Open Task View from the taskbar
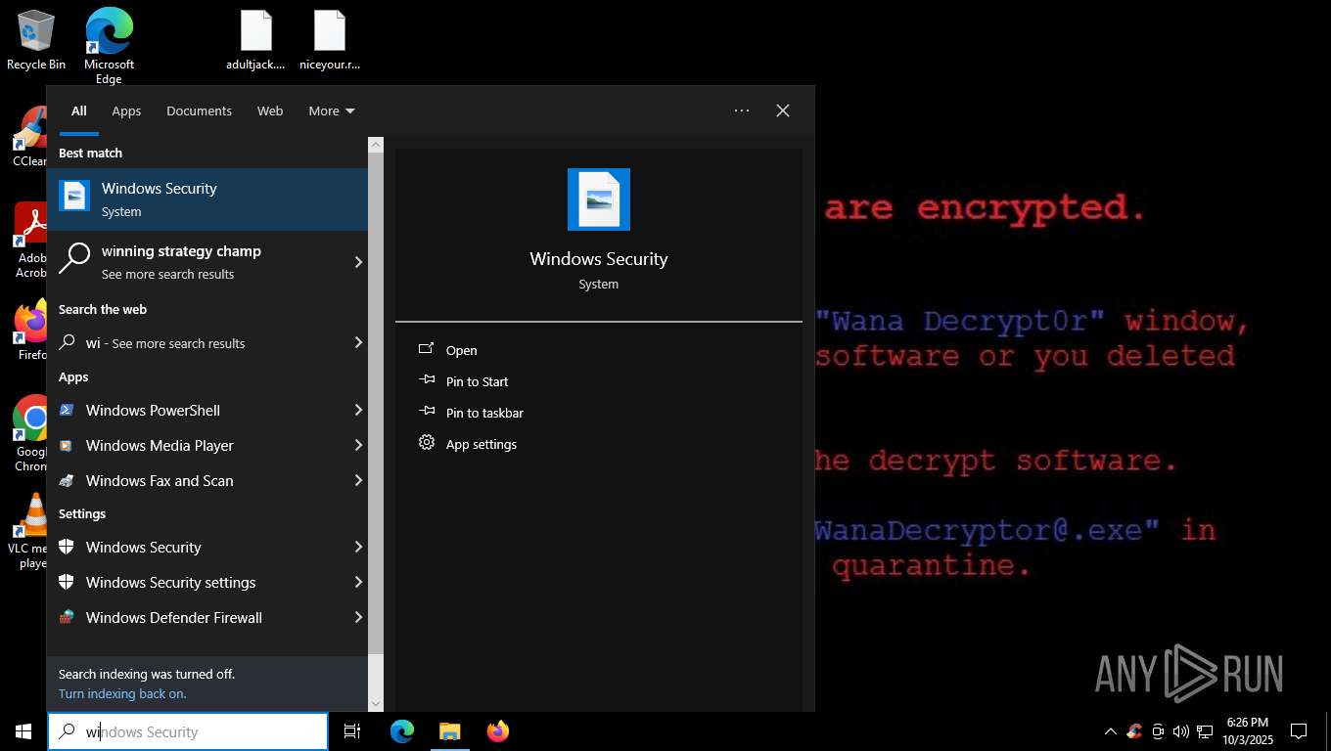This screenshot has height=751, width=1331. 352,731
